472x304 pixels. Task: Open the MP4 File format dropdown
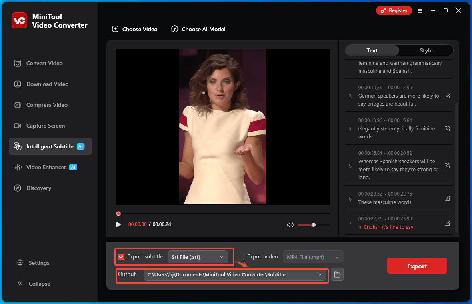313,257
